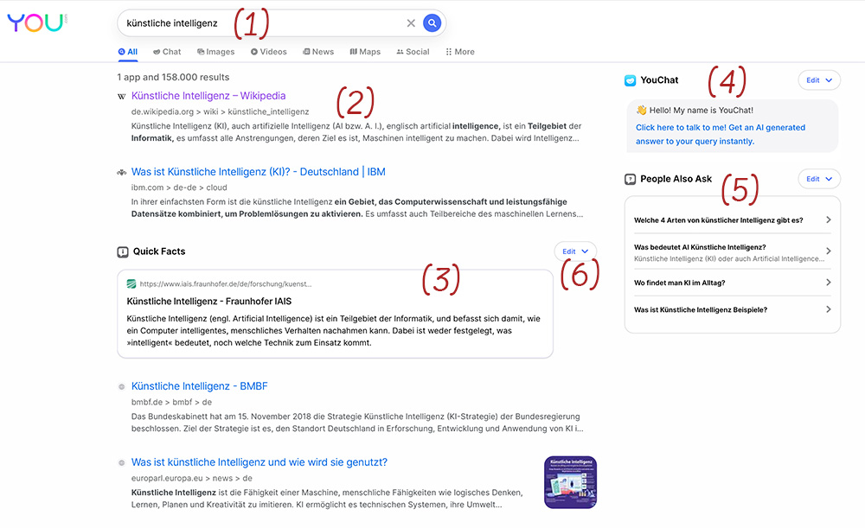
Task: Open the Quick Facts Edit dropdown
Action: tap(575, 251)
